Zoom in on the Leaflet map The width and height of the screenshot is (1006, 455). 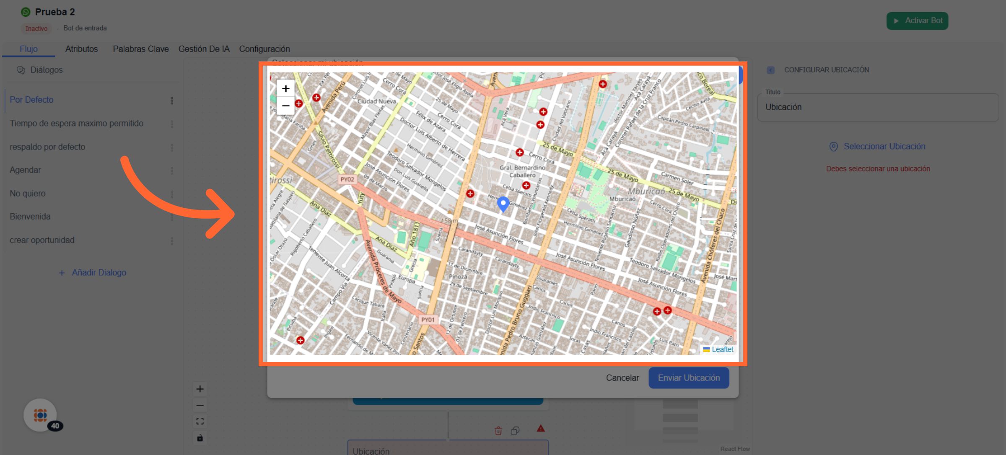[x=285, y=89]
